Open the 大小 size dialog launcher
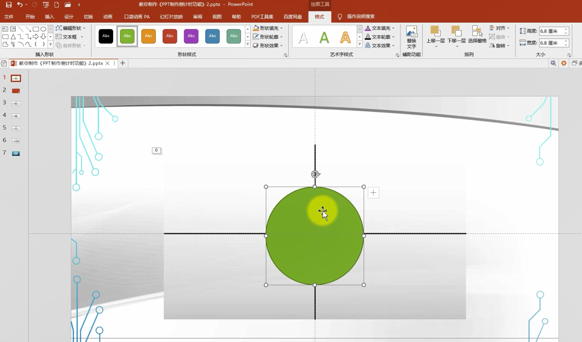The image size is (582, 342). [x=569, y=55]
